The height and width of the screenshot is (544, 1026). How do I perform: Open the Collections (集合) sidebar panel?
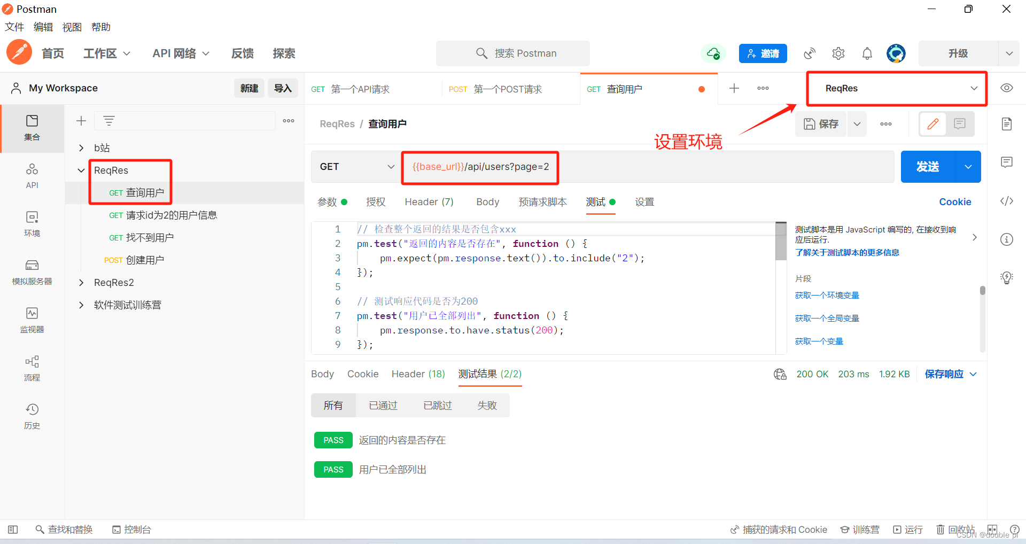32,128
